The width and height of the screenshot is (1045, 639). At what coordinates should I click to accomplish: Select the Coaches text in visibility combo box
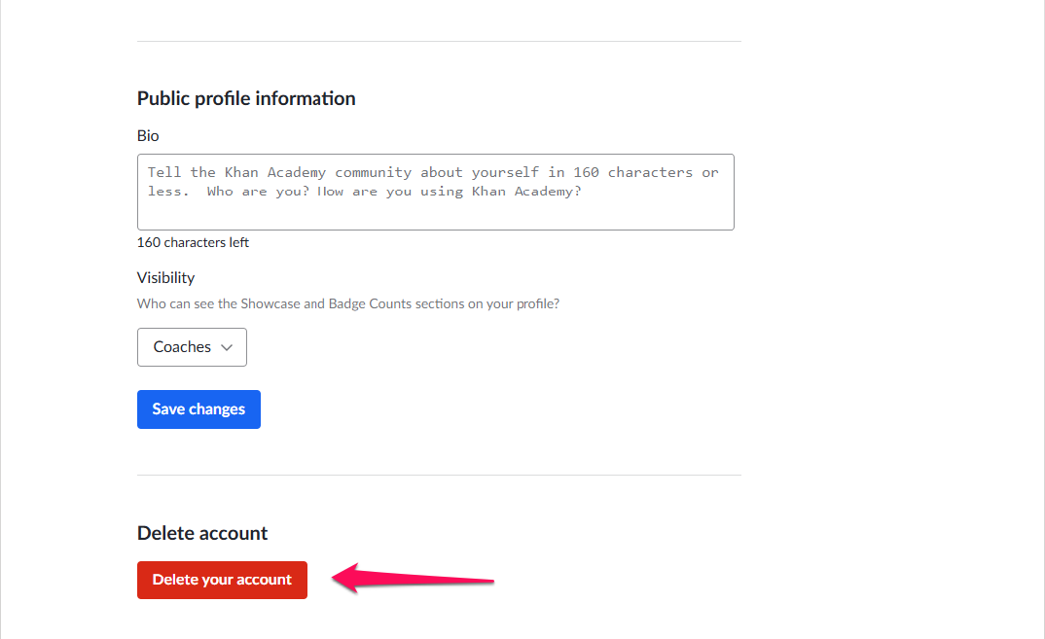(x=182, y=347)
